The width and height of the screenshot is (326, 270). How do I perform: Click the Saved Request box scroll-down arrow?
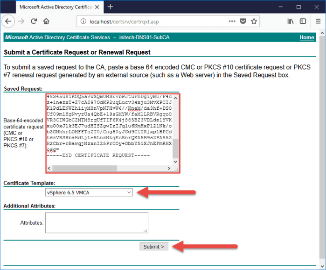click(175, 162)
